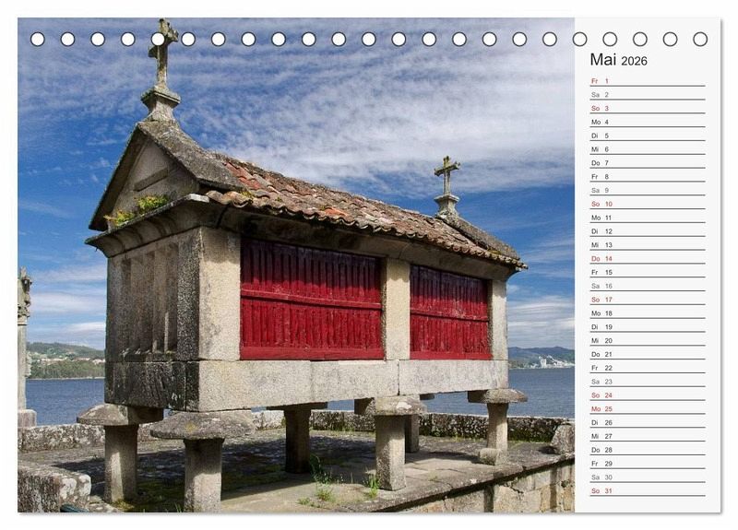Image resolution: width=738 pixels, height=530 pixels.
Task: Click the right red wooden slat panel
Action: click(x=449, y=312)
